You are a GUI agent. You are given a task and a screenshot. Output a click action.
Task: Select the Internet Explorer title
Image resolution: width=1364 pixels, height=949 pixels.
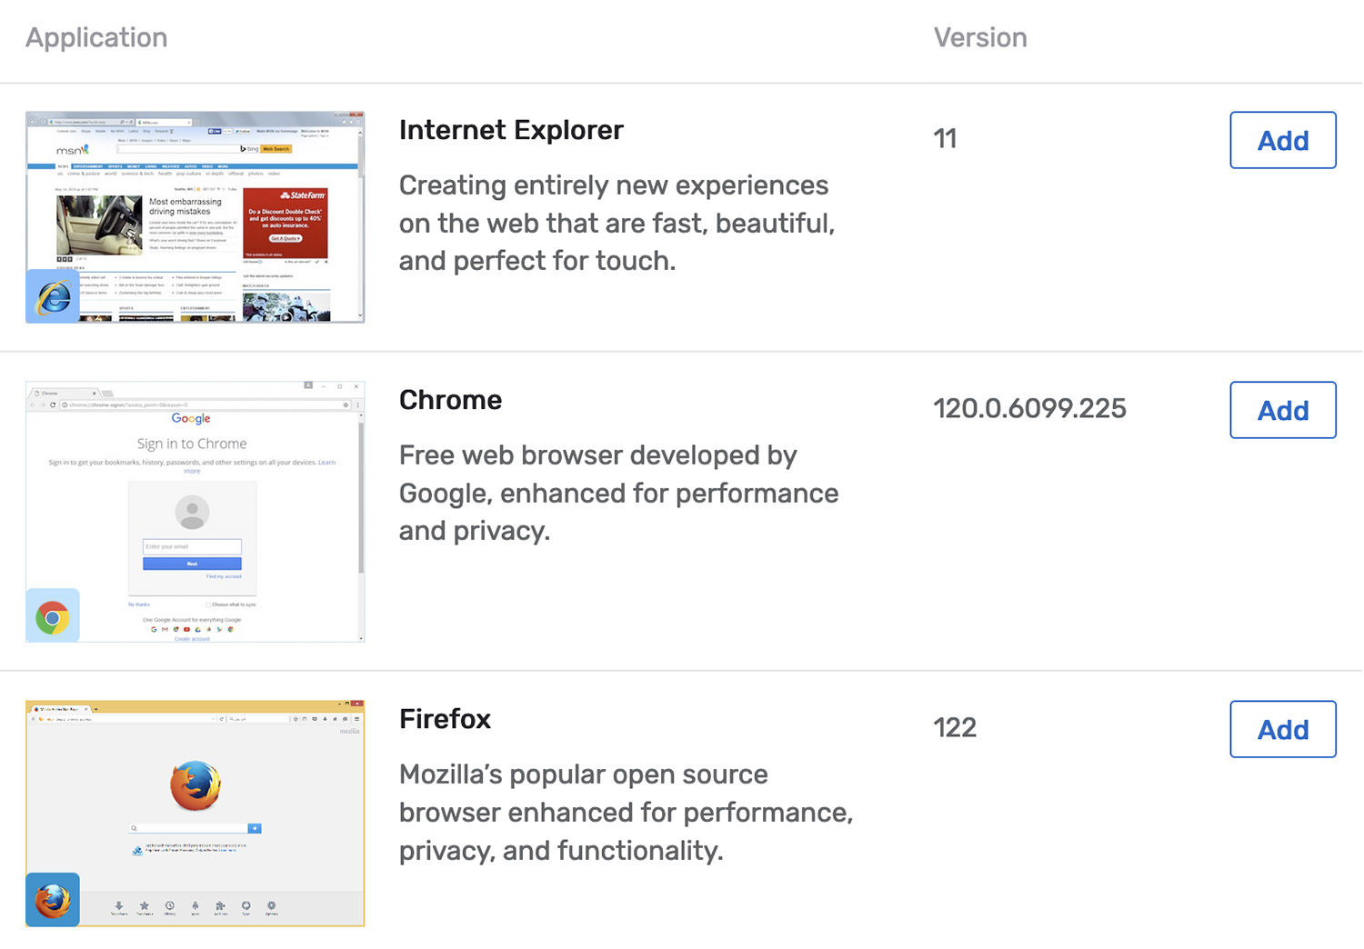[x=511, y=130]
